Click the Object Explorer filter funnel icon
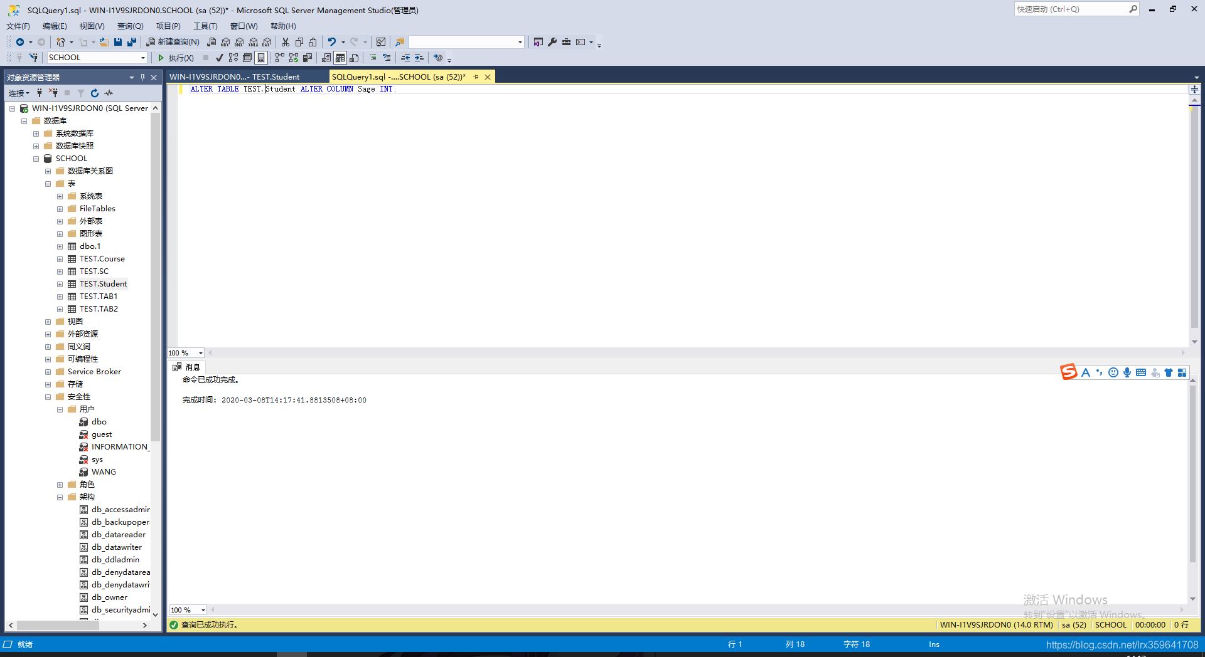1205x657 pixels. pos(81,93)
